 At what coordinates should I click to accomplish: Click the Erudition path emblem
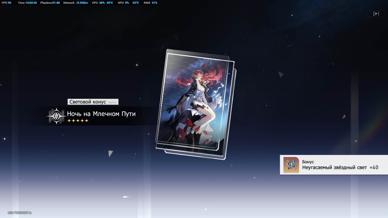point(57,116)
